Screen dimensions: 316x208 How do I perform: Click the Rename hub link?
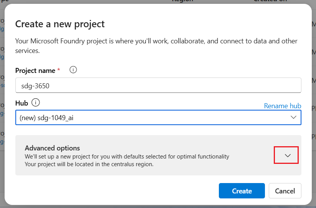pos(282,106)
